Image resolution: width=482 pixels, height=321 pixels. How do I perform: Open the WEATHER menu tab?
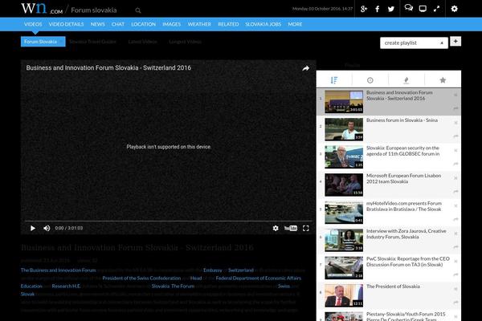[199, 24]
